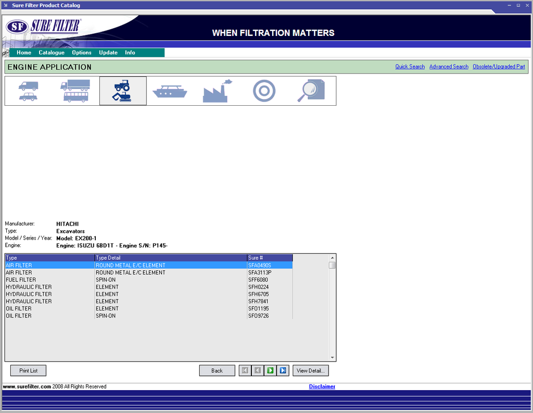Select the OIL FILTER row SFO1195

click(x=149, y=308)
